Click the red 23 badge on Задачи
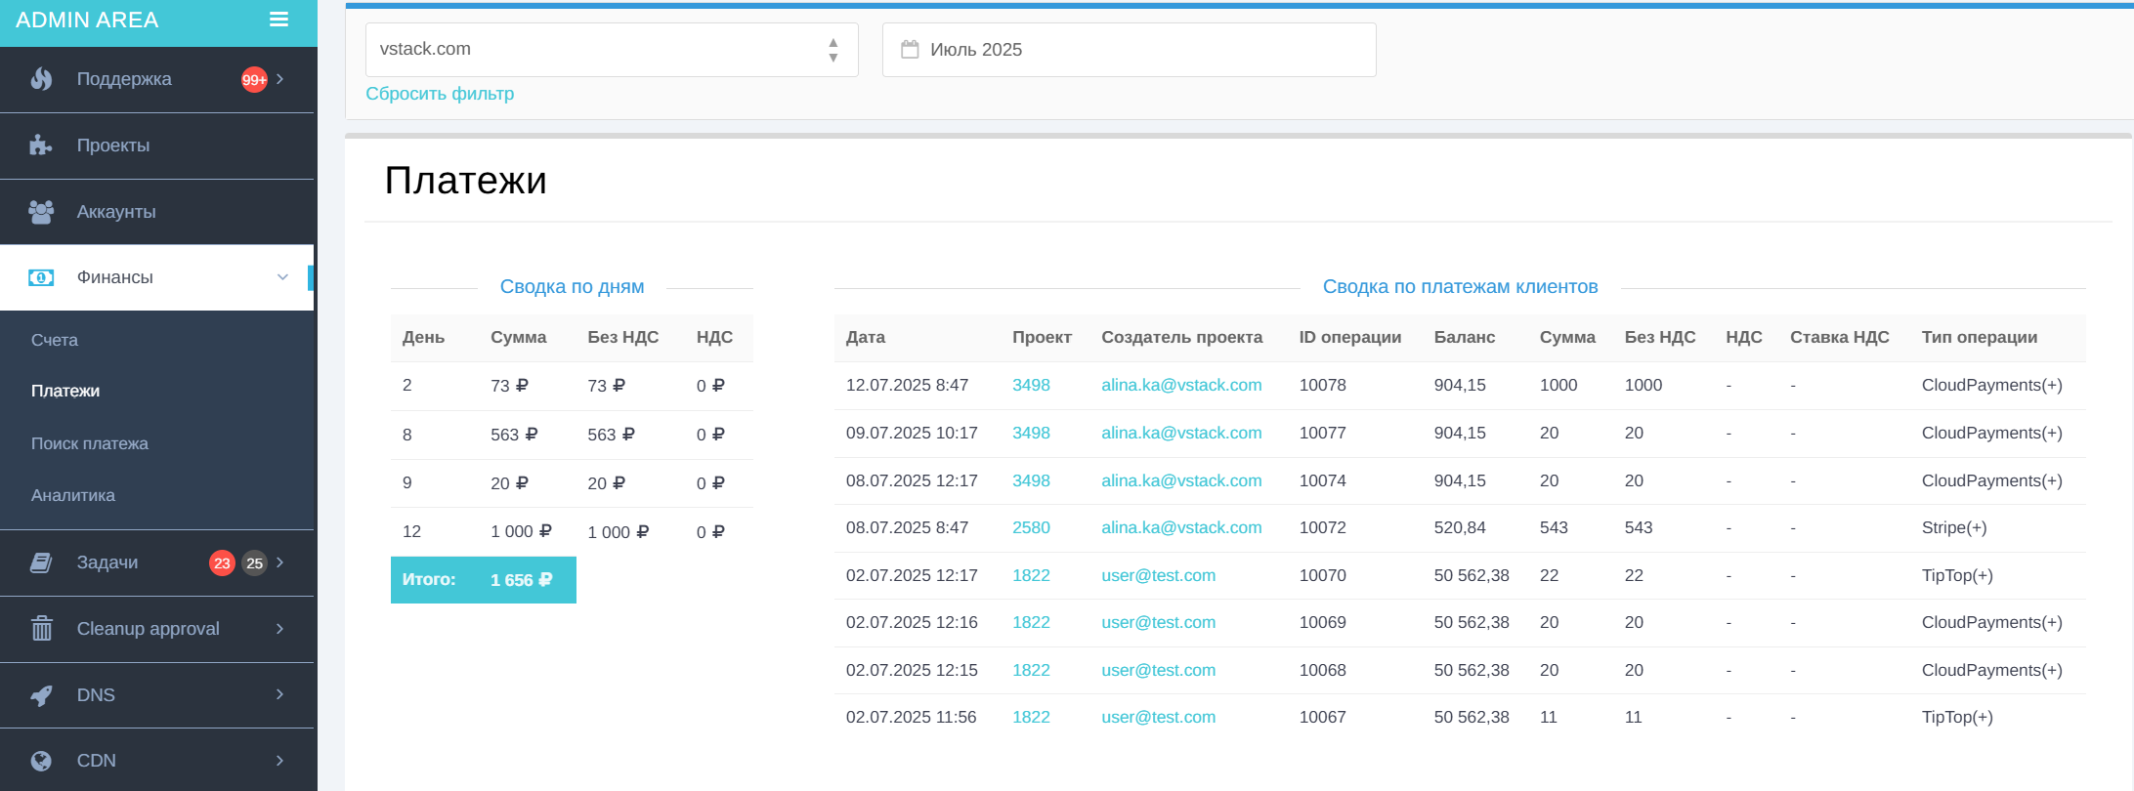This screenshot has height=791, width=2134. point(222,563)
